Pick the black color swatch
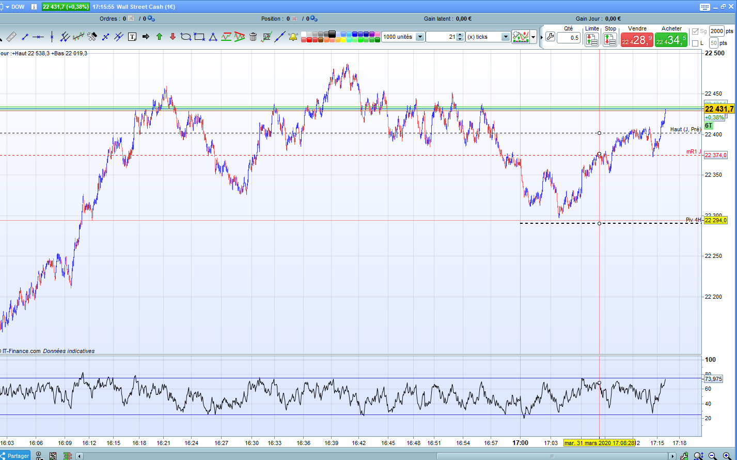The height and width of the screenshot is (460, 737). [332, 34]
